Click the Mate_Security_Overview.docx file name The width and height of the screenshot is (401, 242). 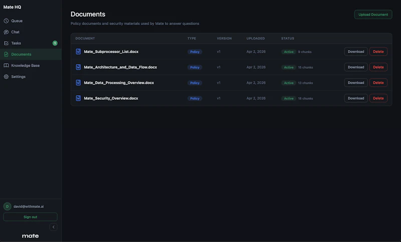coord(111,98)
